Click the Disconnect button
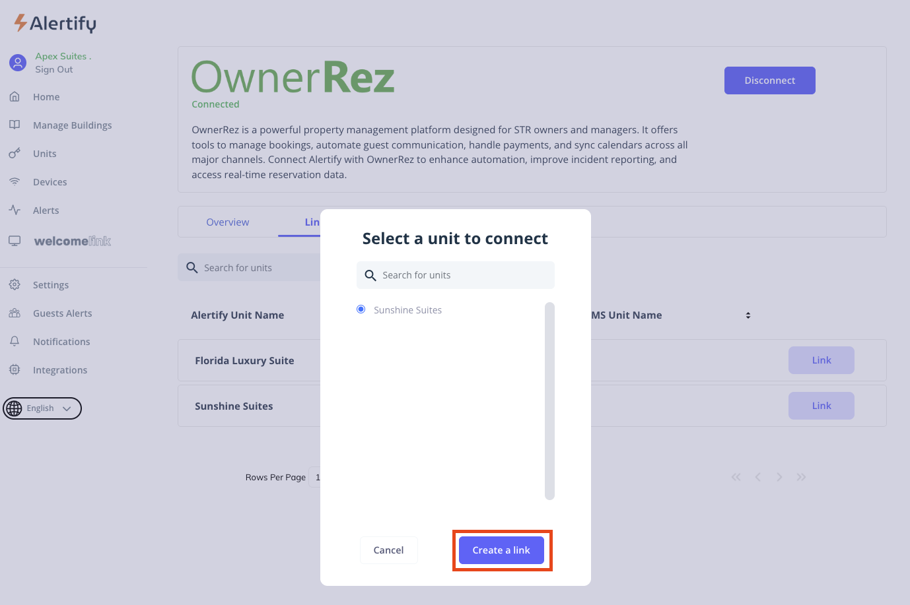The image size is (910, 605). (x=769, y=80)
